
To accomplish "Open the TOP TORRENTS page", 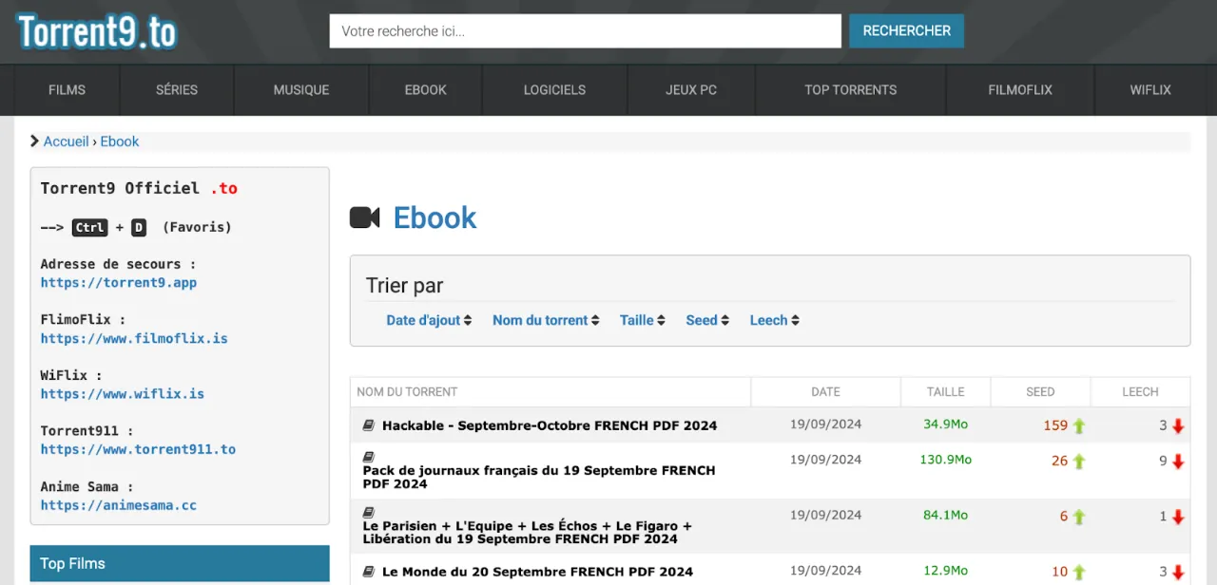I will [x=850, y=90].
